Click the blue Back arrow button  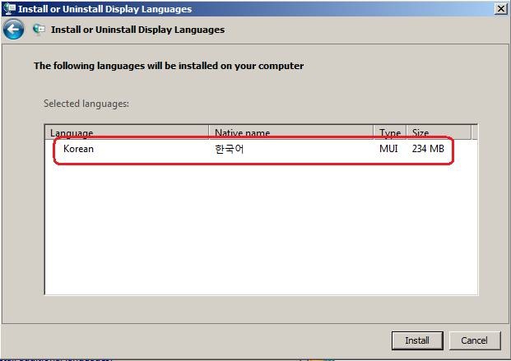pyautogui.click(x=13, y=30)
